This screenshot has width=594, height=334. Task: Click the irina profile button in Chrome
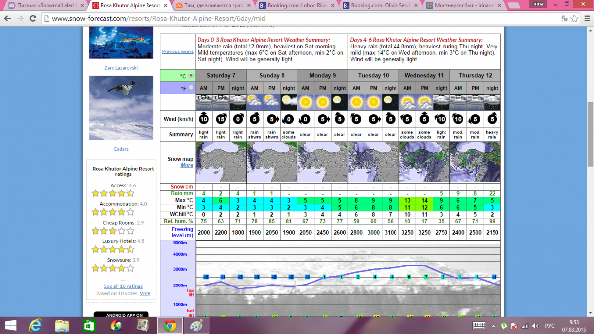537,4
